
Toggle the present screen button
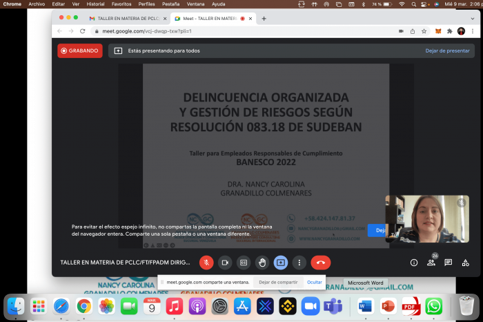coord(281,263)
